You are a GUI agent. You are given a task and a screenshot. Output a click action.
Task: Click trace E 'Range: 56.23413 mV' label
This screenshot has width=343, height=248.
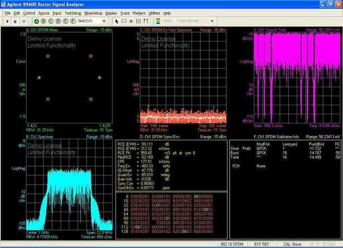[x=323, y=30]
